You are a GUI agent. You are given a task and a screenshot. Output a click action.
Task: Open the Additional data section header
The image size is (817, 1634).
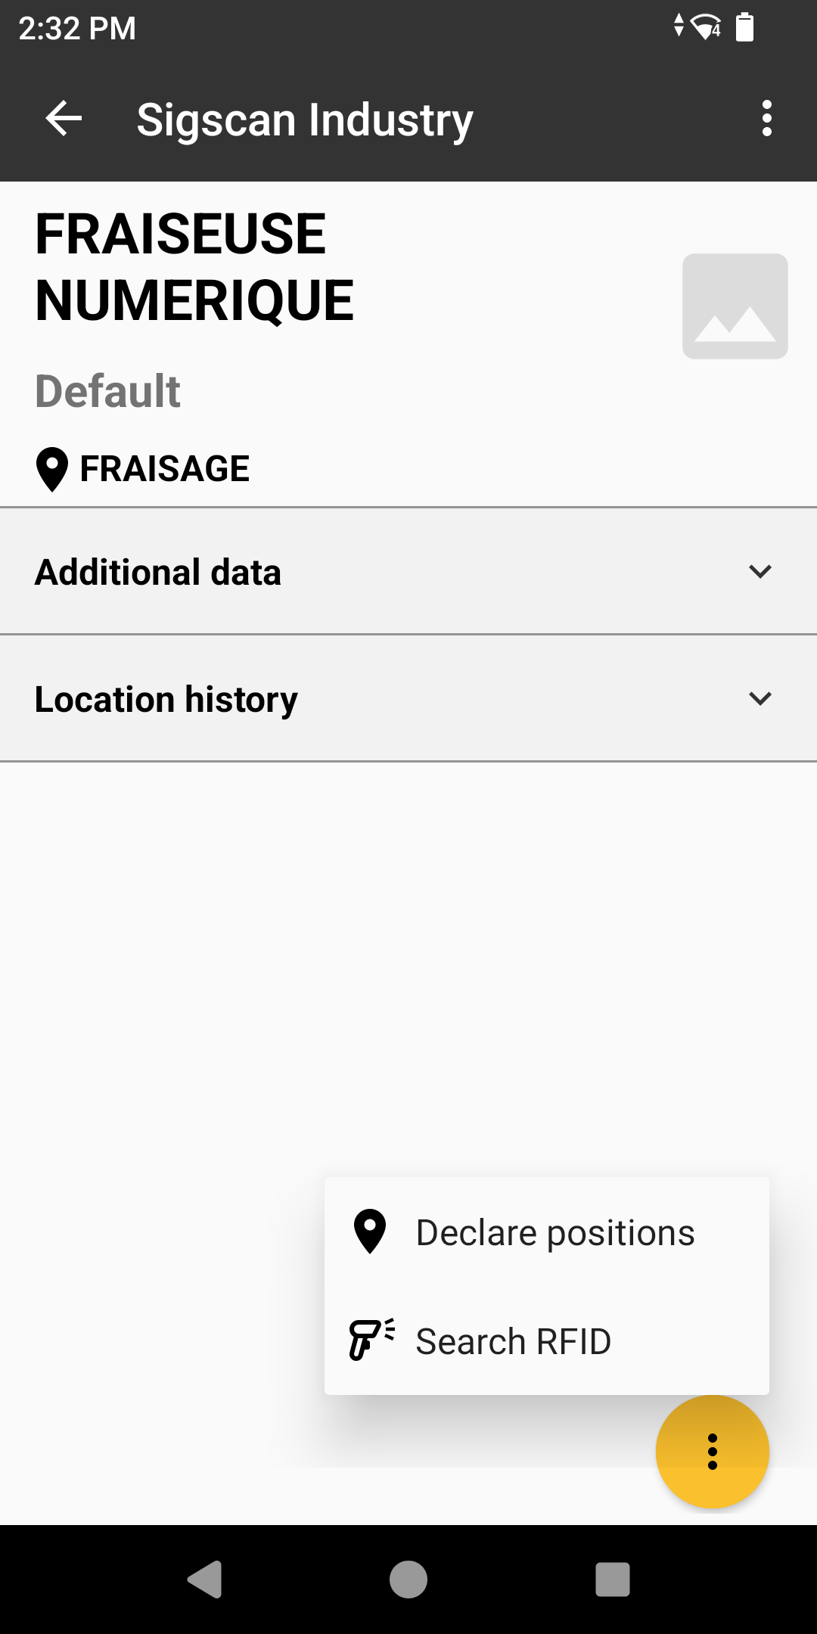(408, 571)
